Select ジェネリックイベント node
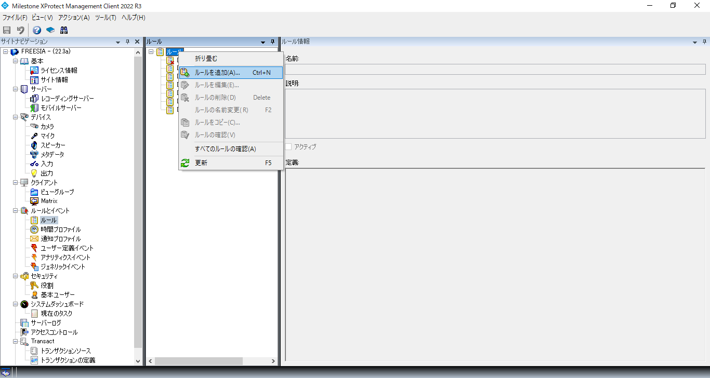Image resolution: width=710 pixels, height=378 pixels. [63, 267]
